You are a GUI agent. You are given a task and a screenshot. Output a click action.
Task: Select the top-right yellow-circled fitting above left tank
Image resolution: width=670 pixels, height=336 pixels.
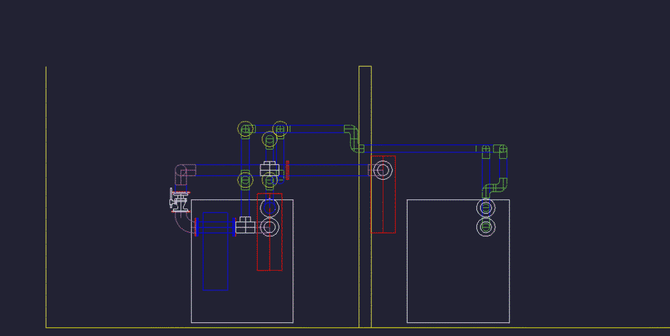coord(280,129)
